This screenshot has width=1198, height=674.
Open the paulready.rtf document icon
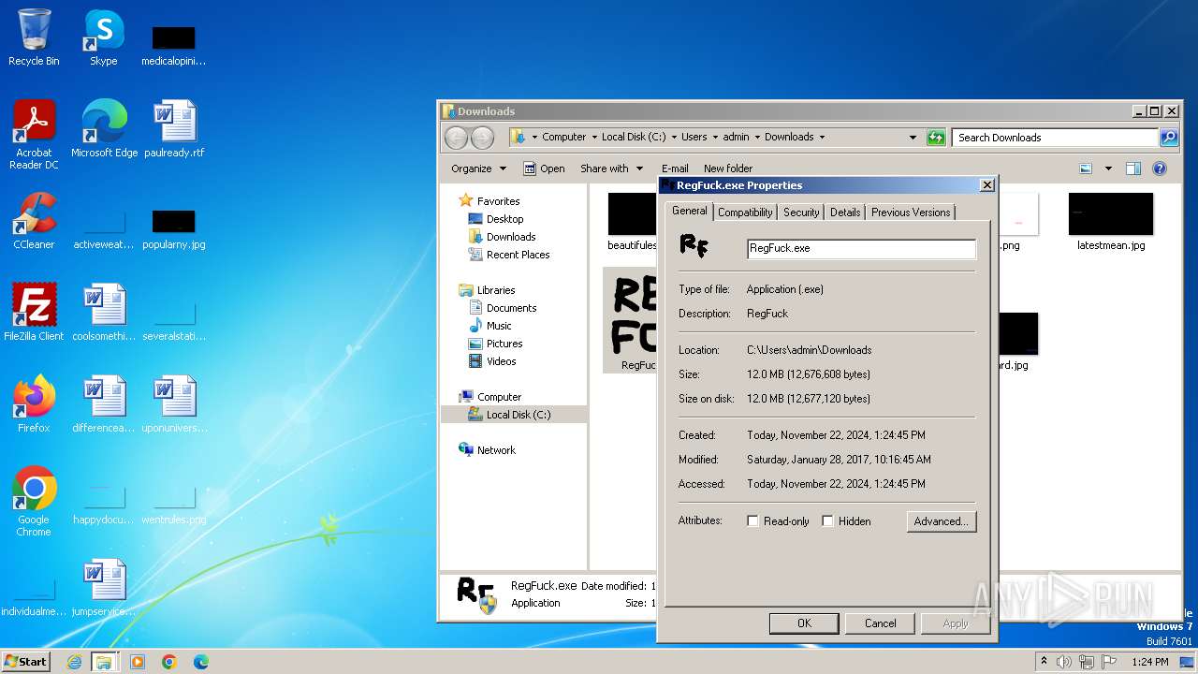[x=174, y=129]
